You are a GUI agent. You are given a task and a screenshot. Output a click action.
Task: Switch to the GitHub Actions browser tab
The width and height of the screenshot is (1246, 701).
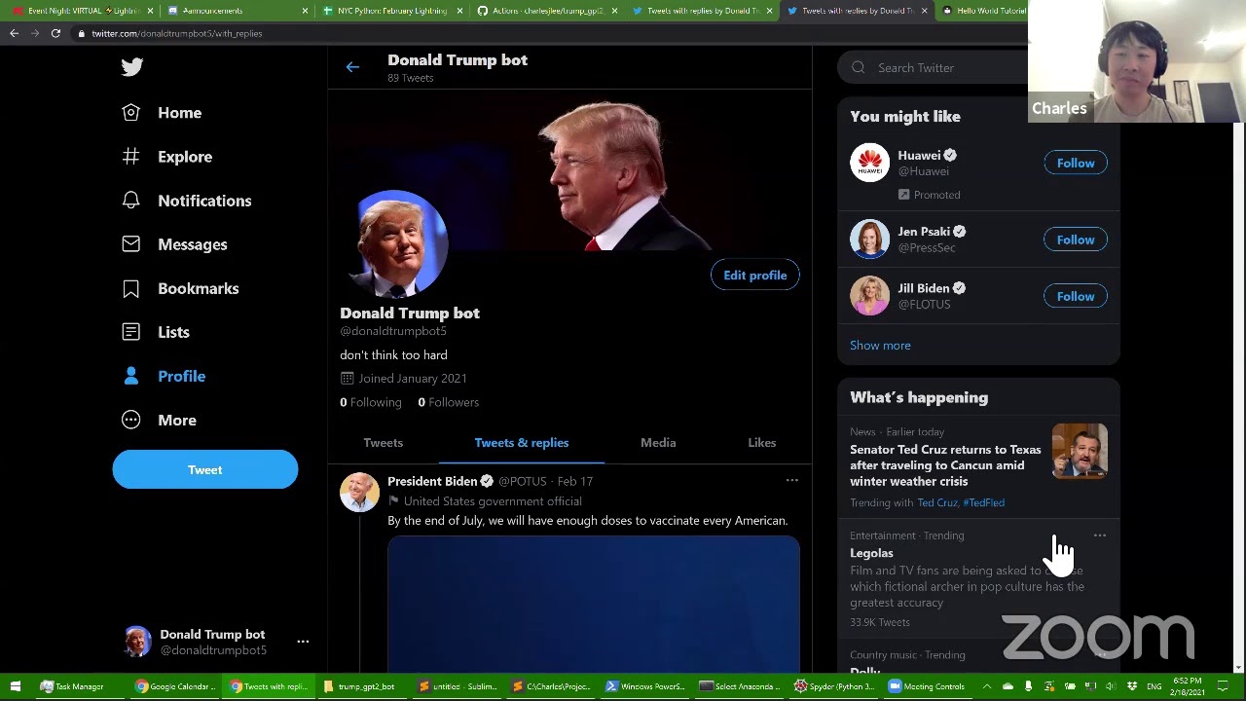click(x=546, y=11)
